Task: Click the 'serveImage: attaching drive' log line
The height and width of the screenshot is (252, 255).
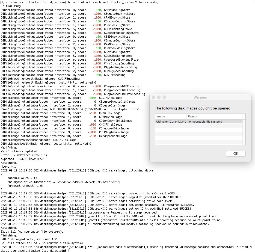Action: (x=77, y=170)
